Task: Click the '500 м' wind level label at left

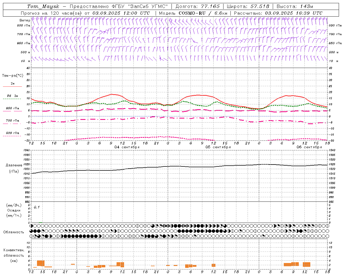Action: (25, 52)
